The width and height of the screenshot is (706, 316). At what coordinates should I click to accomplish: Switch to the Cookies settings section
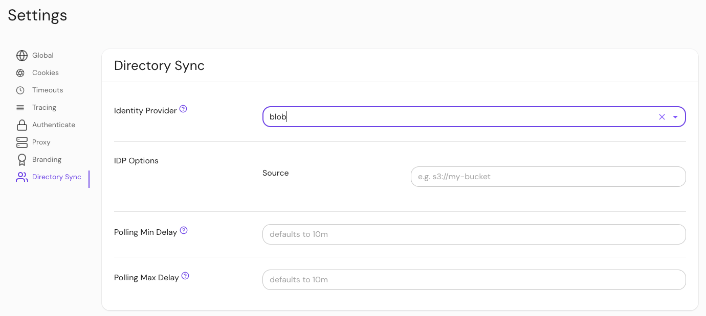pyautogui.click(x=45, y=72)
